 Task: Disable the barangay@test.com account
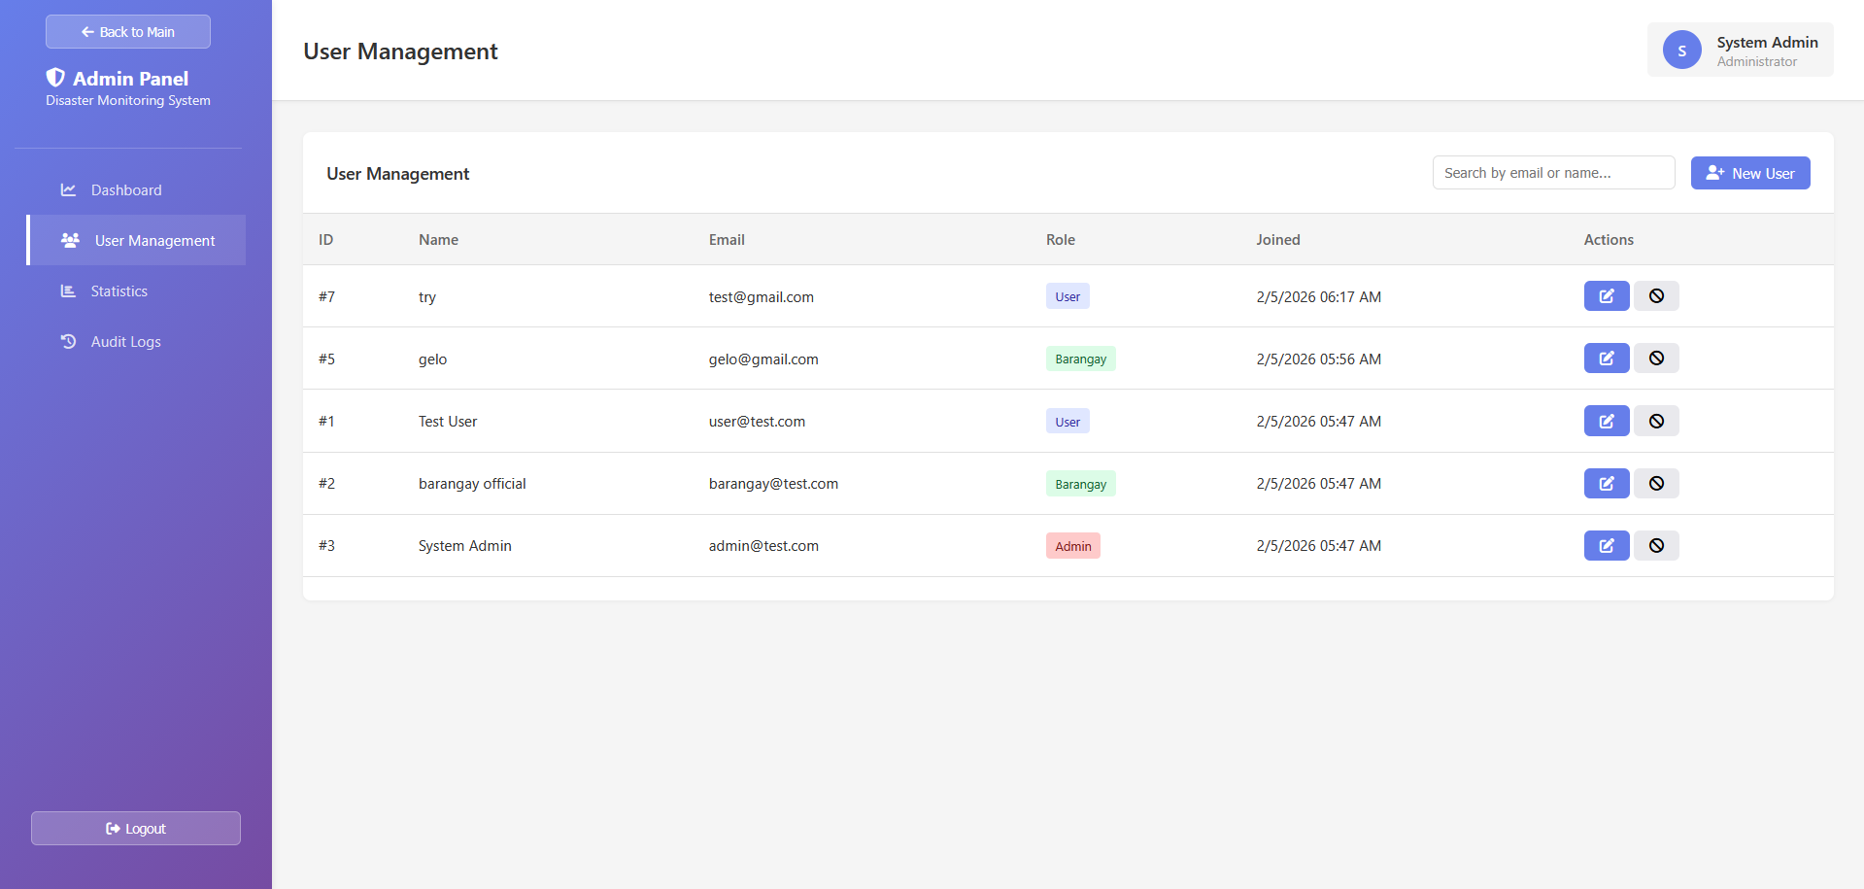click(x=1656, y=483)
